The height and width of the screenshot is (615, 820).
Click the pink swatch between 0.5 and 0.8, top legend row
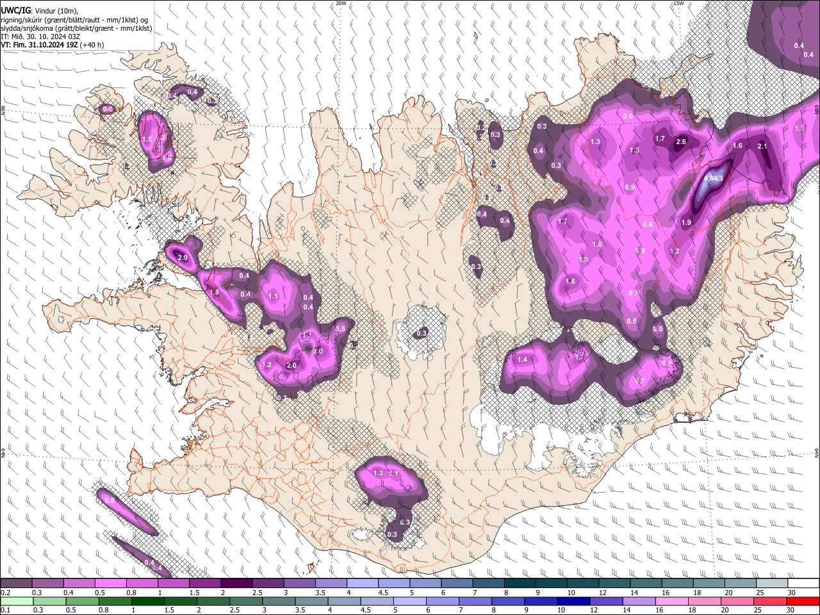[x=110, y=584]
